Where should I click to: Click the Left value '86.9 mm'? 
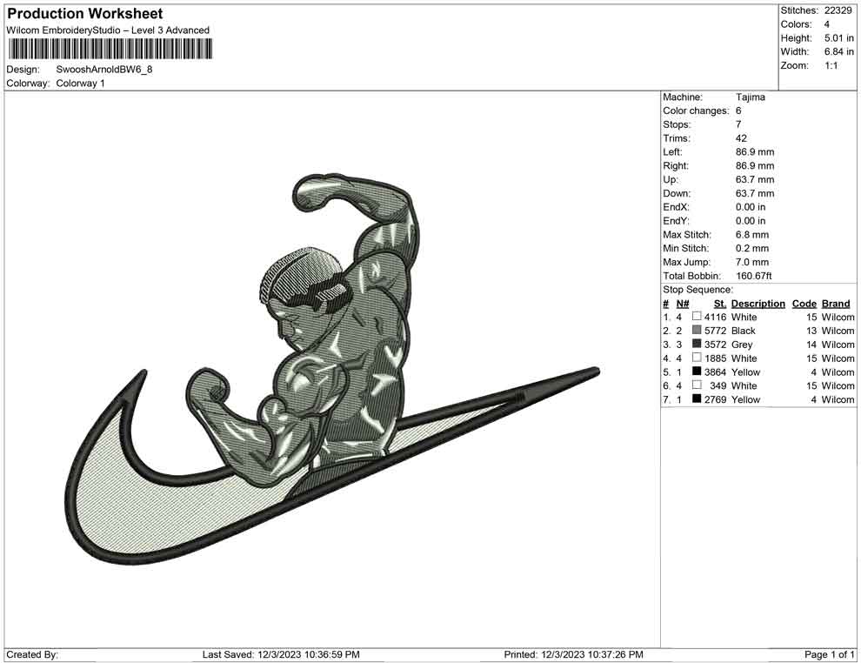755,152
